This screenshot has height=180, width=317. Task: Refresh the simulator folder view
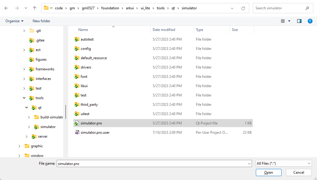coord(243,8)
